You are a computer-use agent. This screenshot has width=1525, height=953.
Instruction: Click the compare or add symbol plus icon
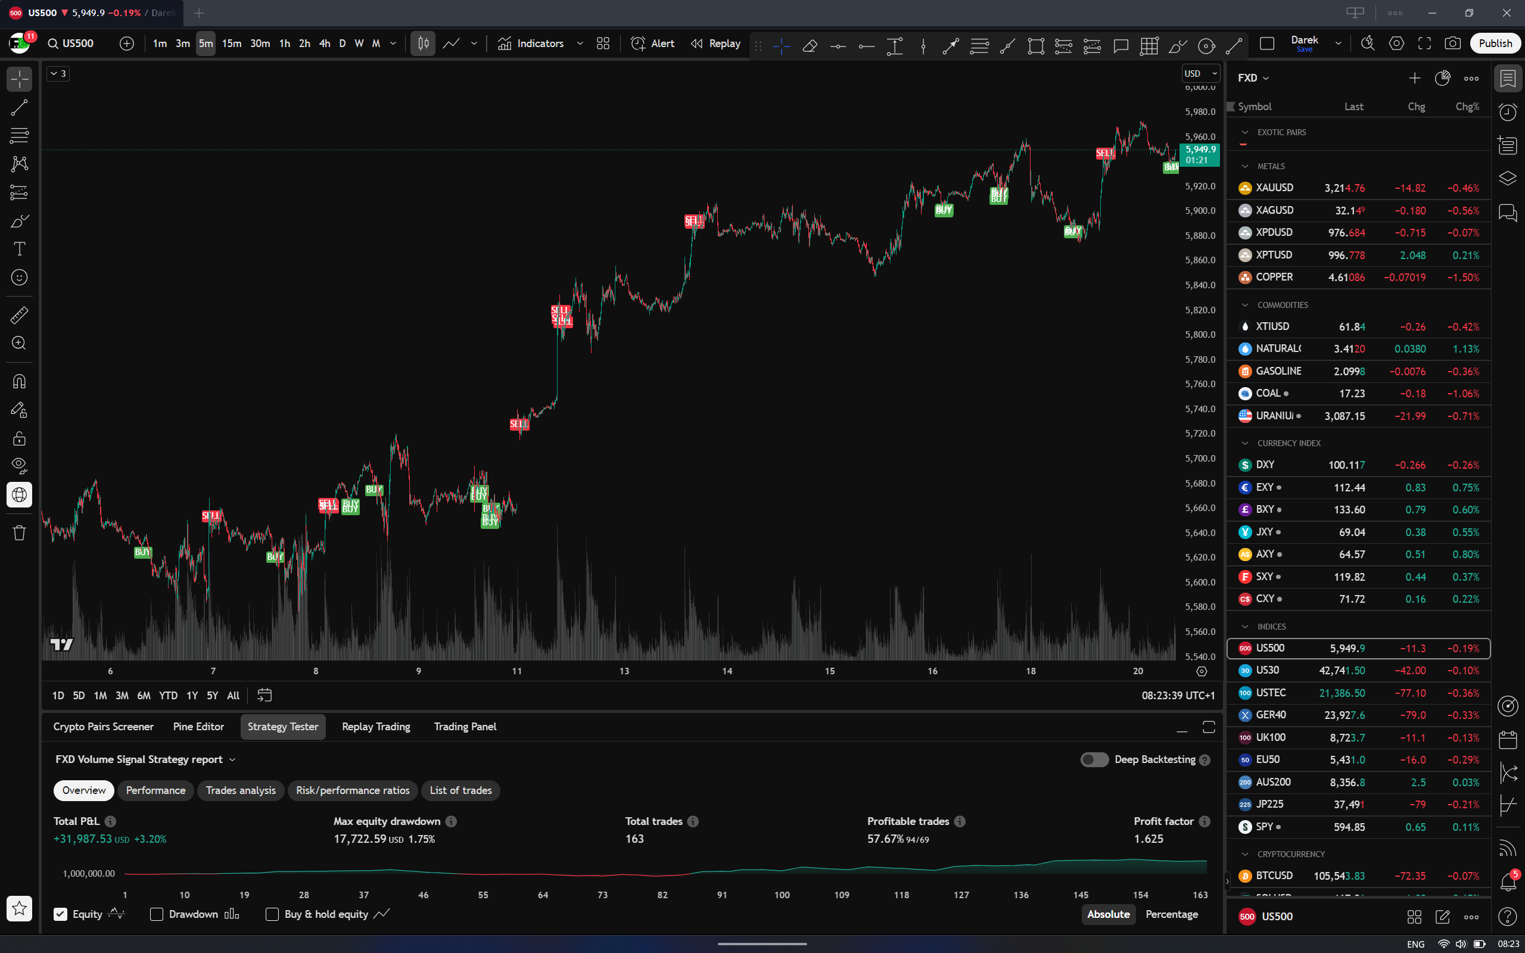[127, 43]
